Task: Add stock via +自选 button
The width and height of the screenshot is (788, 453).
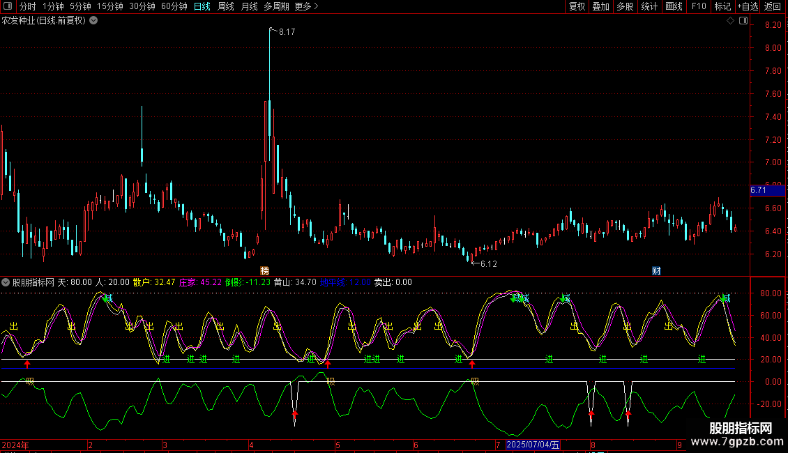Action: [748, 6]
